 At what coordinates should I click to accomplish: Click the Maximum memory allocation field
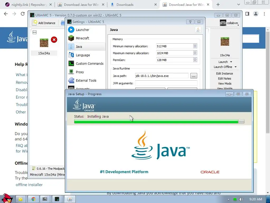[x=175, y=53]
